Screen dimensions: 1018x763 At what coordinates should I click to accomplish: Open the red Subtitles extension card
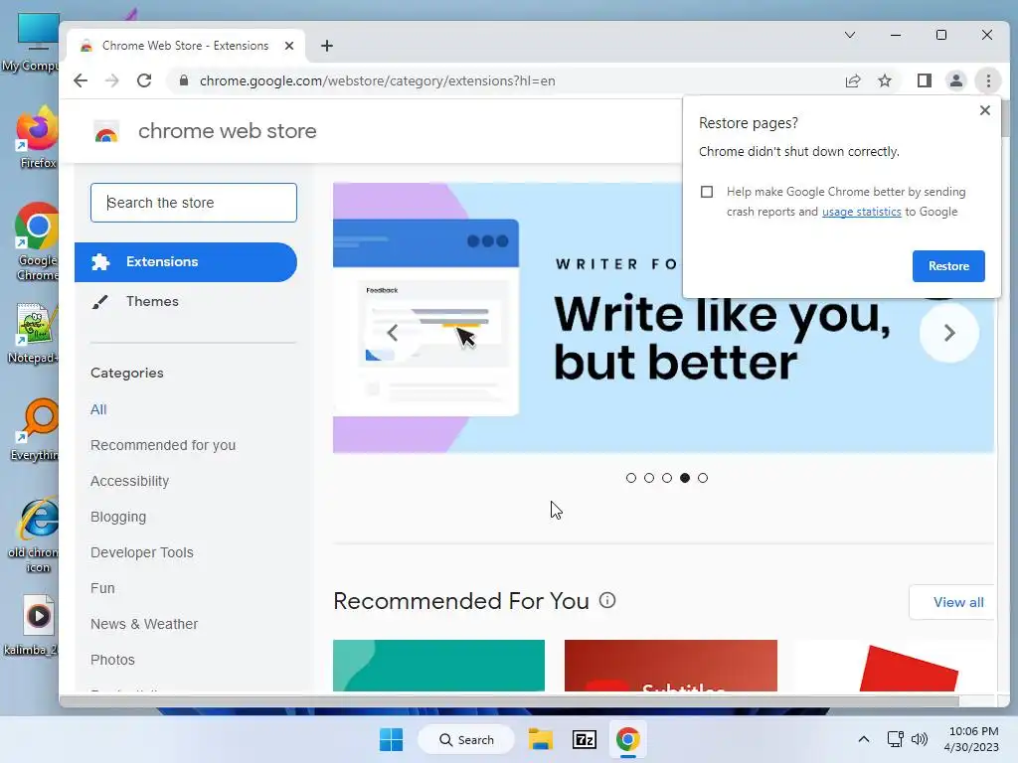(x=671, y=666)
